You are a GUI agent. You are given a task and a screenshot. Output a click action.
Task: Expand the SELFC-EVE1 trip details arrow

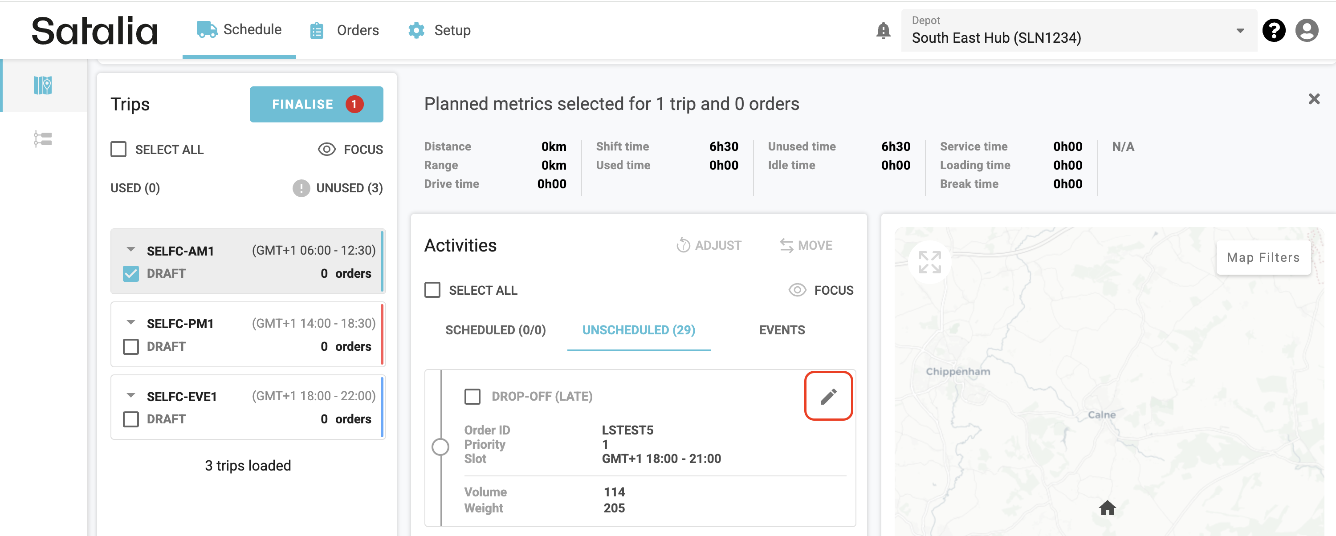[x=130, y=395]
